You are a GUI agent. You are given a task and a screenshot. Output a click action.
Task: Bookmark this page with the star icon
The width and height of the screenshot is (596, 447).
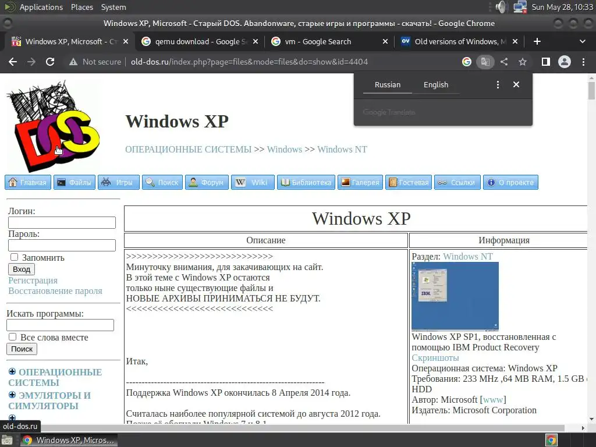(523, 62)
